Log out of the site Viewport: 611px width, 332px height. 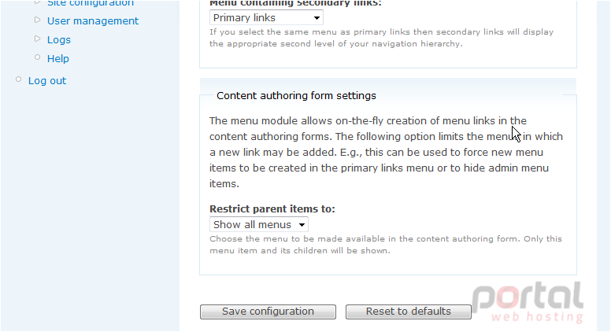coord(47,80)
